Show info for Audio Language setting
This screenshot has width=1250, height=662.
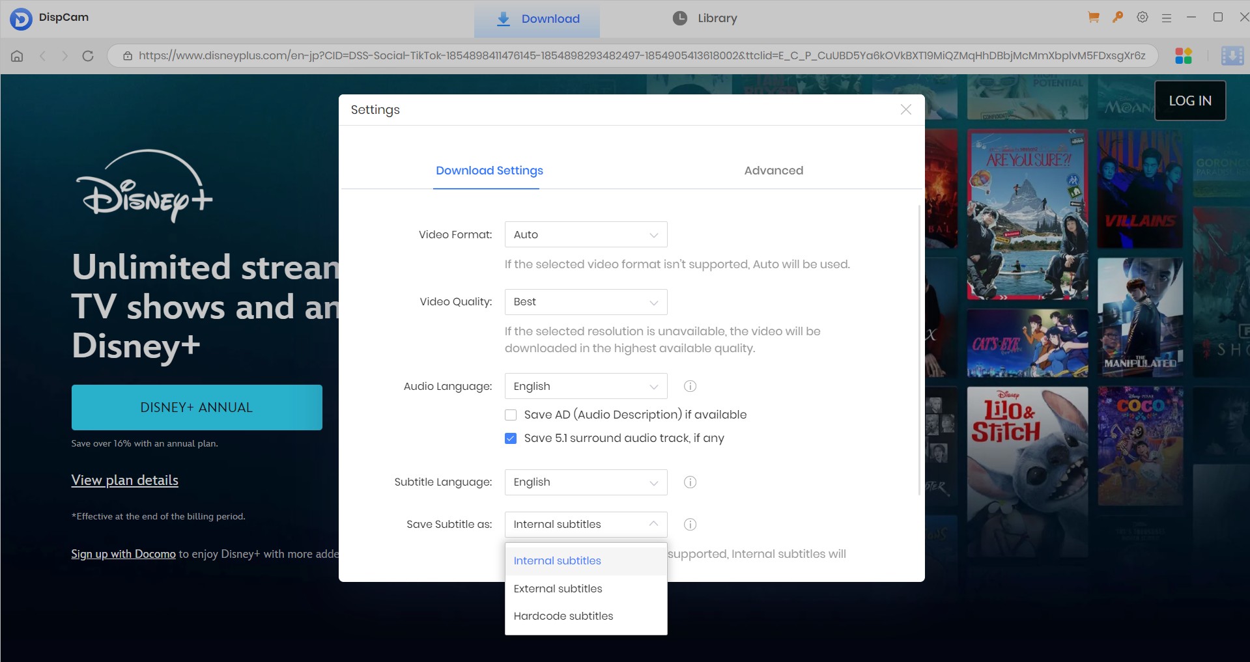tap(690, 387)
